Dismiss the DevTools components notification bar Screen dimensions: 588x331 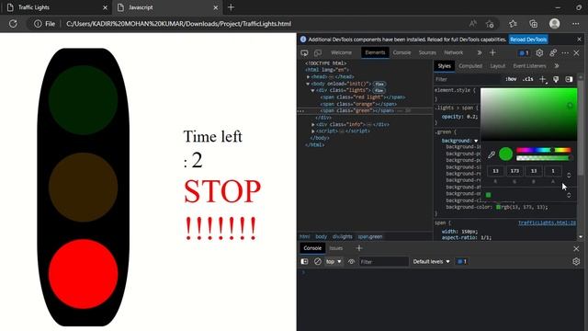(579, 40)
